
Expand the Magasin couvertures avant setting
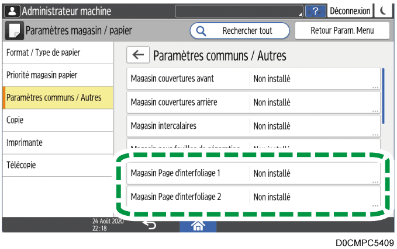254,79
